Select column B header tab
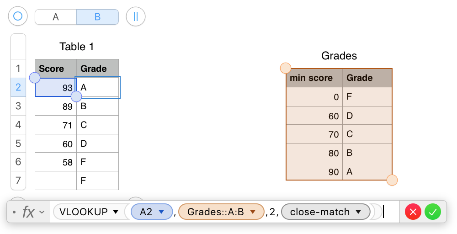Image resolution: width=457 pixels, height=234 pixels. point(98,17)
